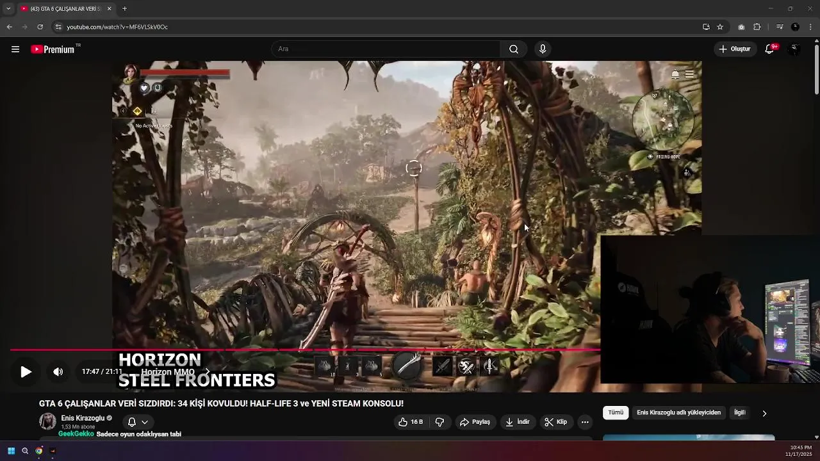Open the Chrome three-dot menu
Viewport: 820px width, 461px height.
[x=810, y=27]
